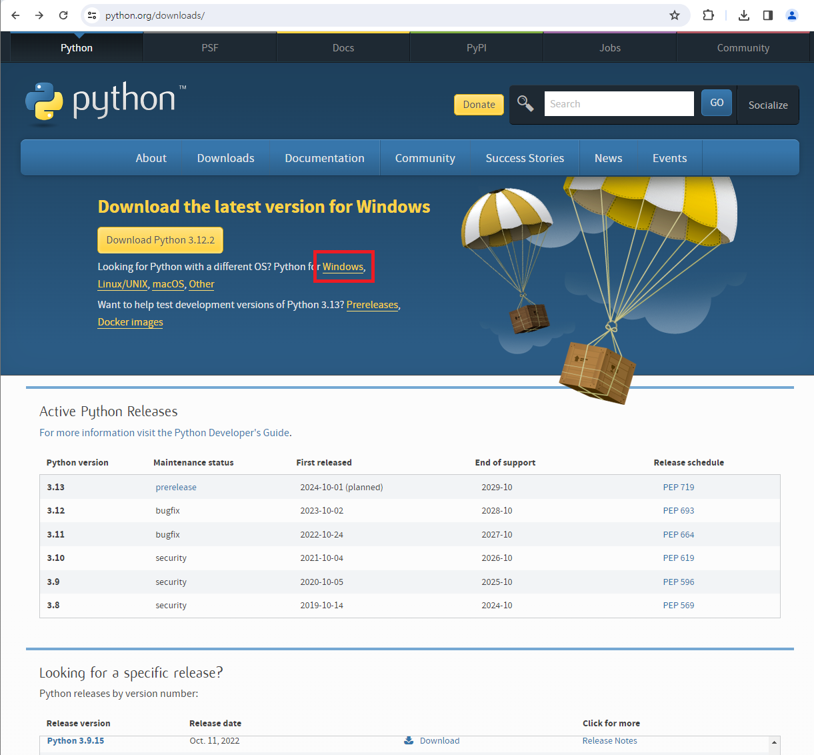Select the PSF top tab
The image size is (814, 755).
click(x=210, y=48)
